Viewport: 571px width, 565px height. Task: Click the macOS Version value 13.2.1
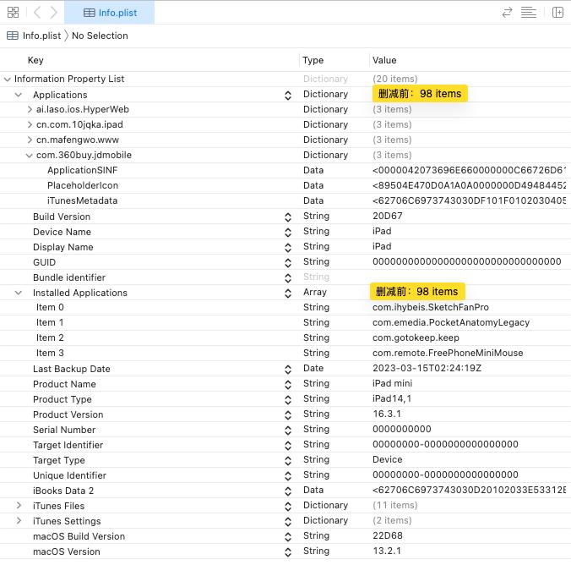387,551
